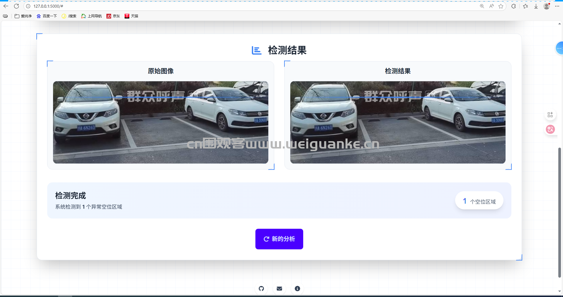563x297 pixels.
Task: Click the address bar URL field
Action: click(x=235, y=6)
